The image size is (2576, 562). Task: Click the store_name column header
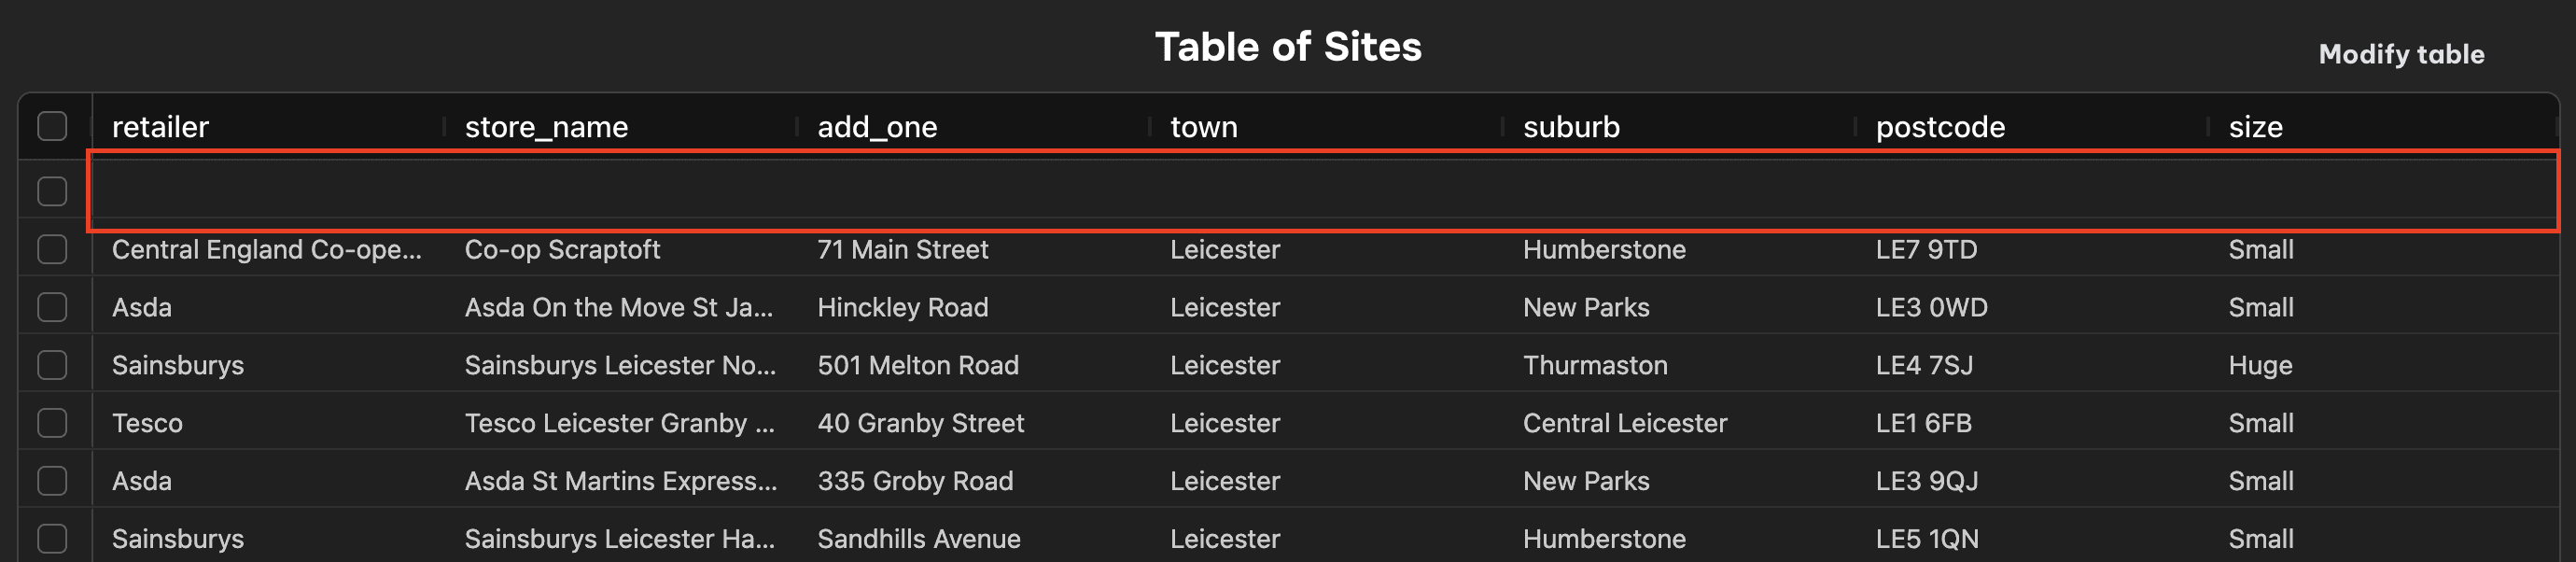[546, 127]
